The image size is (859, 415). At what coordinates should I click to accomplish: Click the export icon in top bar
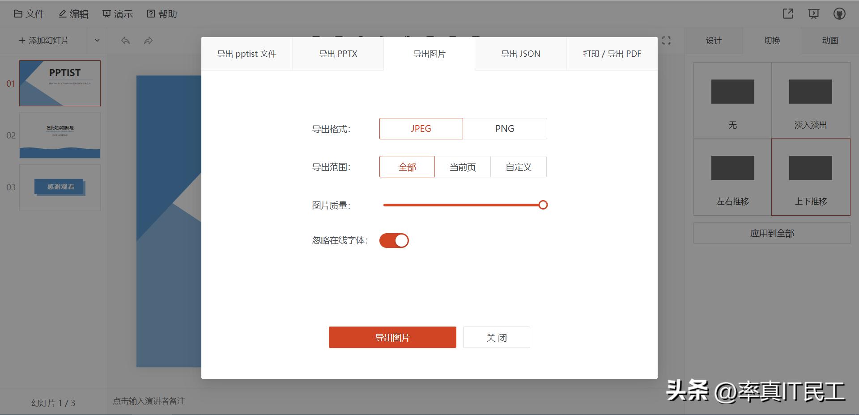788,14
